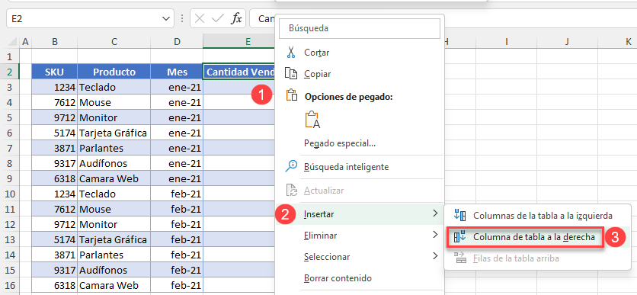
Task: Select row 5 header
Action: (10, 118)
